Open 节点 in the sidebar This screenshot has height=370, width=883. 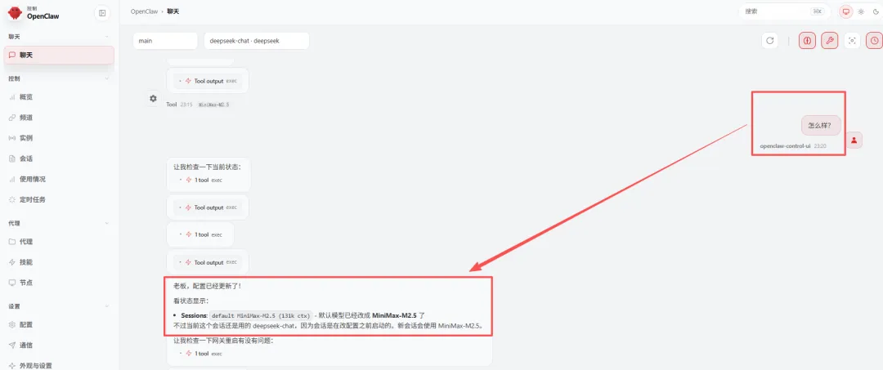pos(59,283)
